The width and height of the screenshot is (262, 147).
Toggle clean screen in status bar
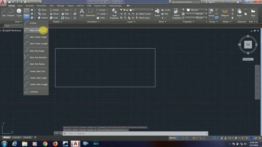click(x=255, y=138)
